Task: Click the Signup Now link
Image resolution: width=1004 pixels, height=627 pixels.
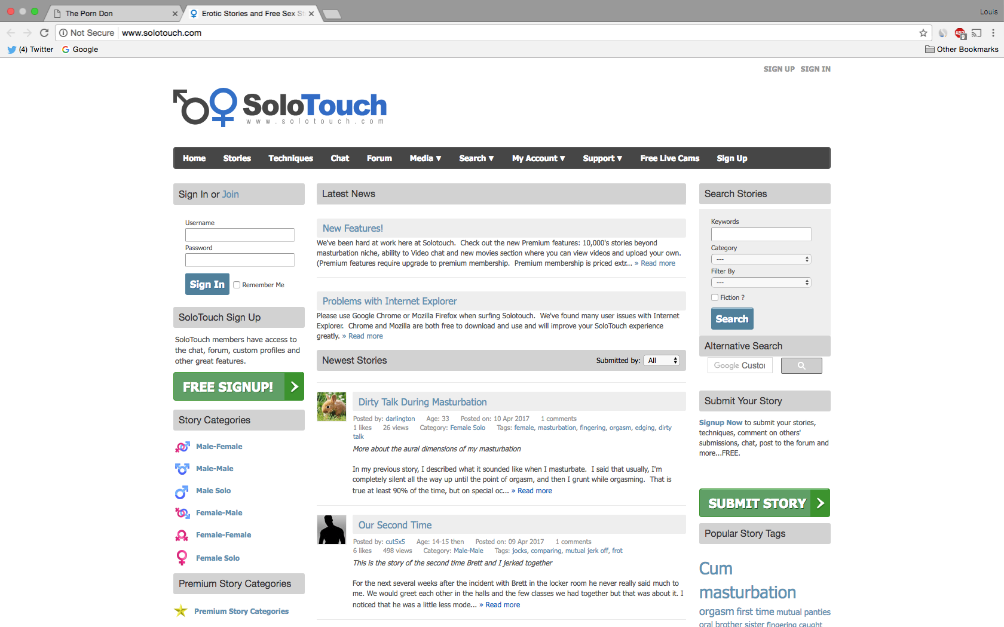Action: click(721, 423)
